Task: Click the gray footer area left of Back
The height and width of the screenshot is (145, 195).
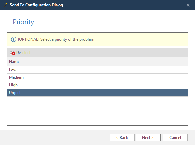Action: point(55,138)
